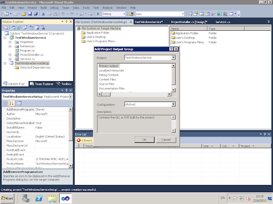Expand the Service1.cs node
273x204 pixels.
click(x=10, y=59)
